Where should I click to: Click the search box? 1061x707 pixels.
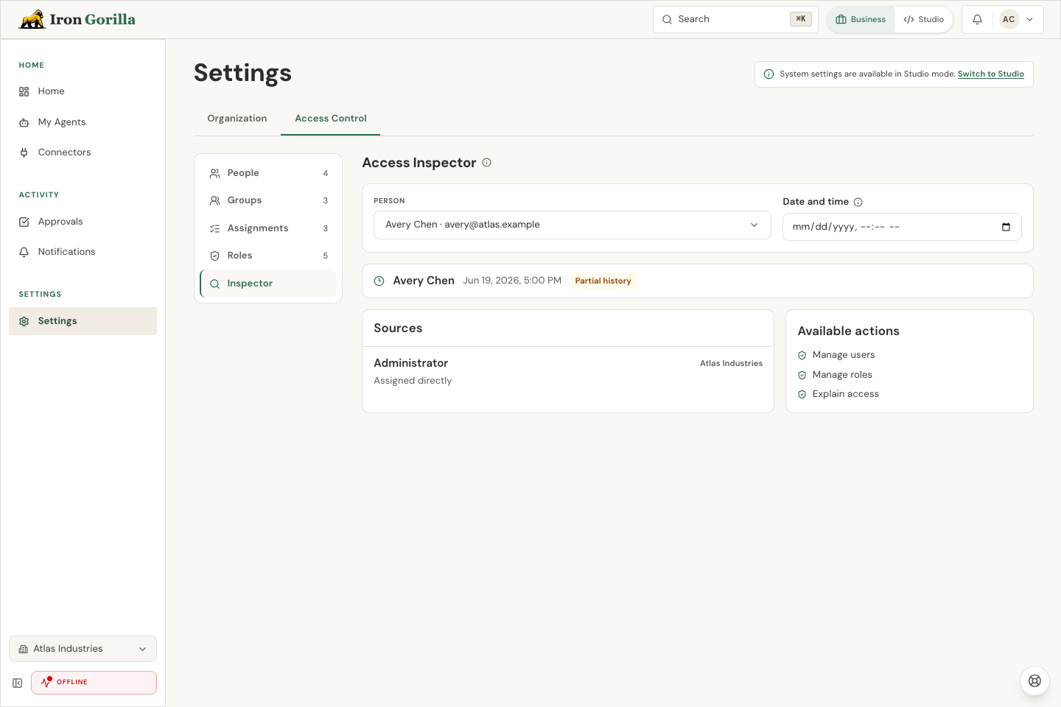point(735,19)
